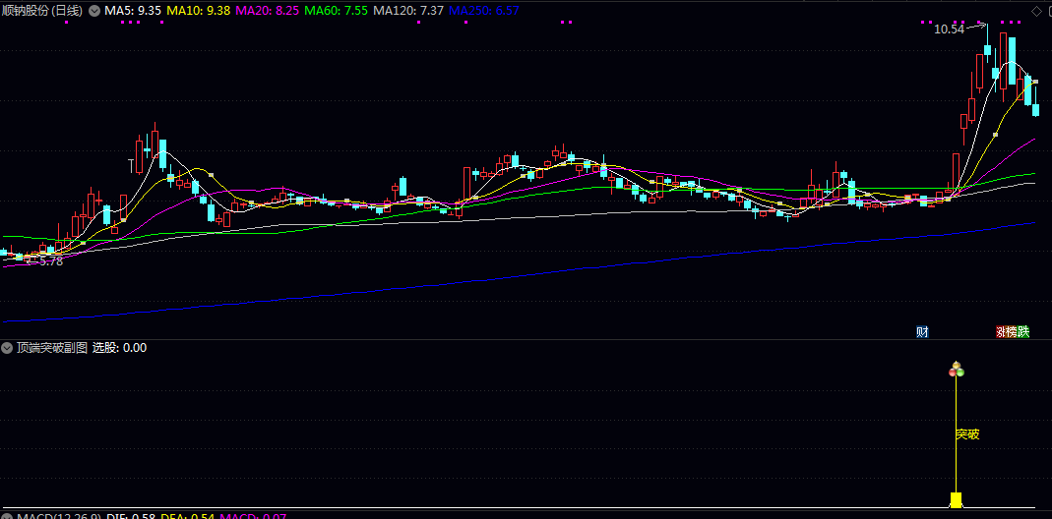Viewport: 1052px width, 519px height.
Task: Click the blue MA250 label
Action: click(484, 11)
